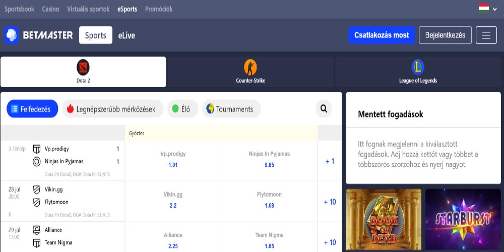
Task: Click the Csatlakozás most button
Action: (382, 35)
